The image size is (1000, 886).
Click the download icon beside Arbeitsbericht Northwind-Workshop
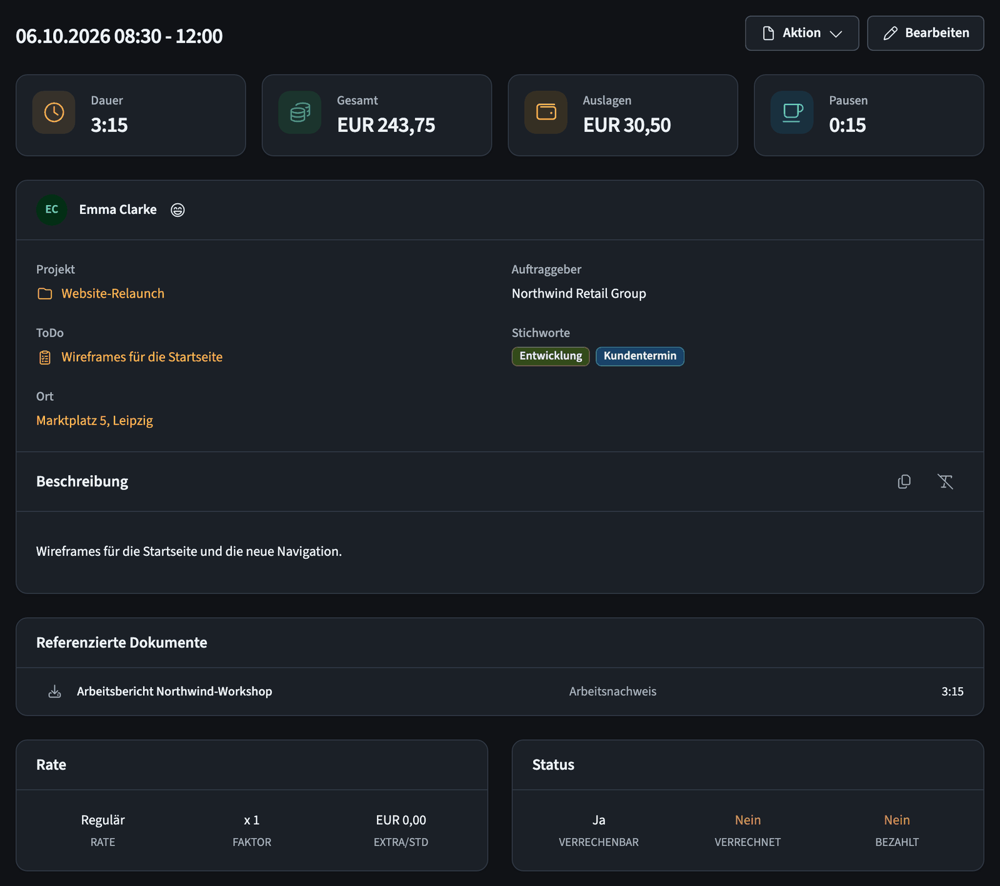tap(55, 692)
